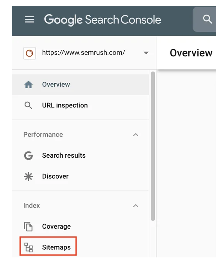Viewport: 222px width, 267px height.
Task: Collapse the Index section chevron
Action: pyautogui.click(x=136, y=206)
